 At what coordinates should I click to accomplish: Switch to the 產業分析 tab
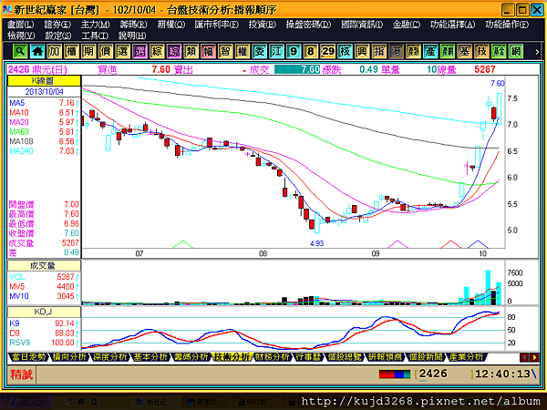tap(466, 357)
